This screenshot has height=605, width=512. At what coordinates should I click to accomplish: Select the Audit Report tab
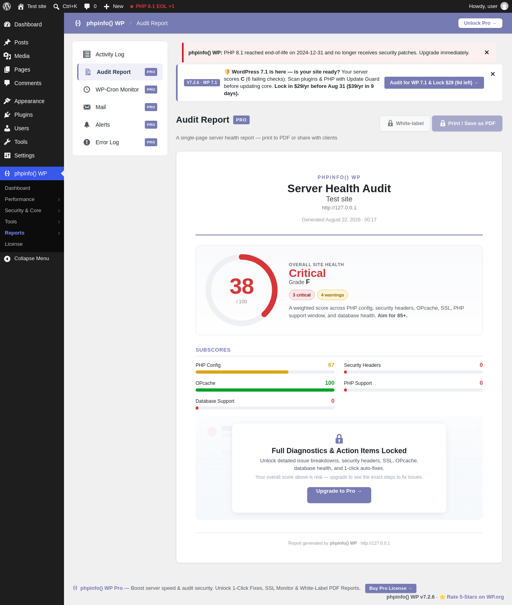120,72
